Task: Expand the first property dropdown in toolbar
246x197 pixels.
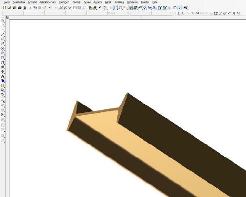Action: [x=12, y=13]
